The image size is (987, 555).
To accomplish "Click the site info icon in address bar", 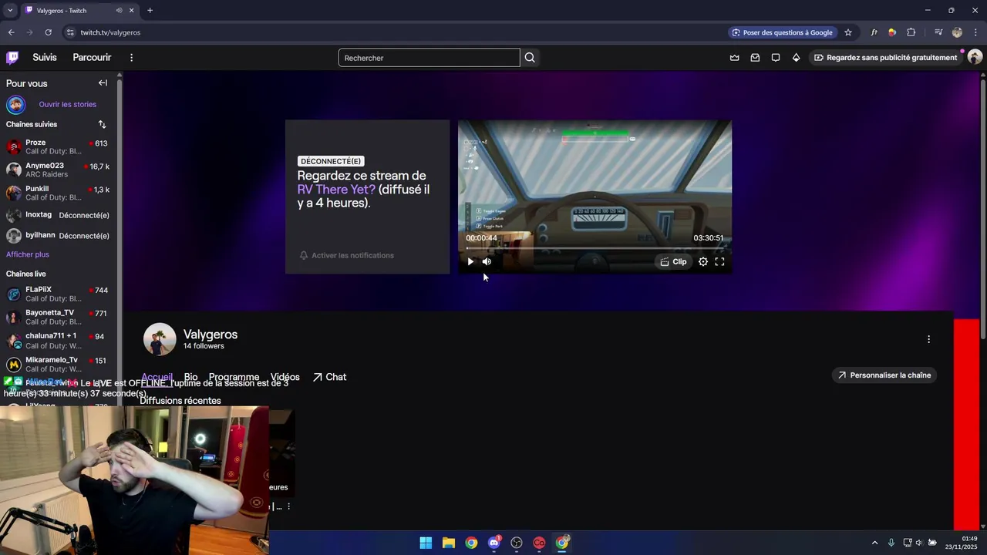I will [x=70, y=32].
